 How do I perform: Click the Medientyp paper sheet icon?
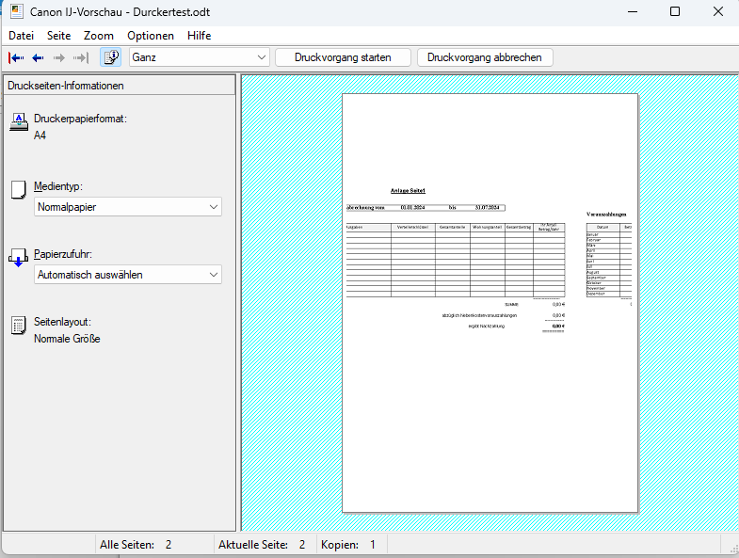pos(19,190)
